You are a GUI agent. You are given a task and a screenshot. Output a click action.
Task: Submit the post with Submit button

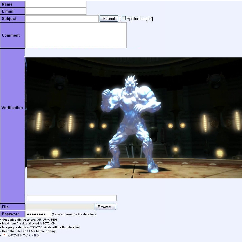[x=109, y=18]
